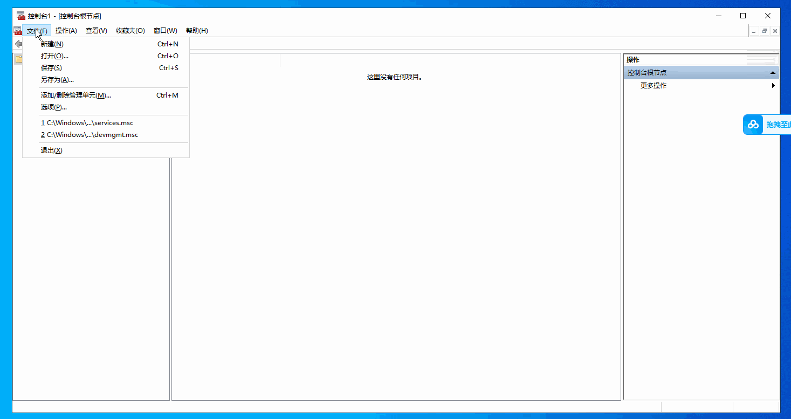Maximize the 控制台1 main window
Image resolution: width=791 pixels, height=419 pixels.
click(743, 16)
